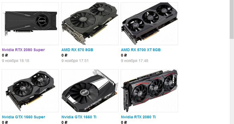Click the date 9 ноября 18:18
This screenshot has height=124, width=234.
pos(16,61)
